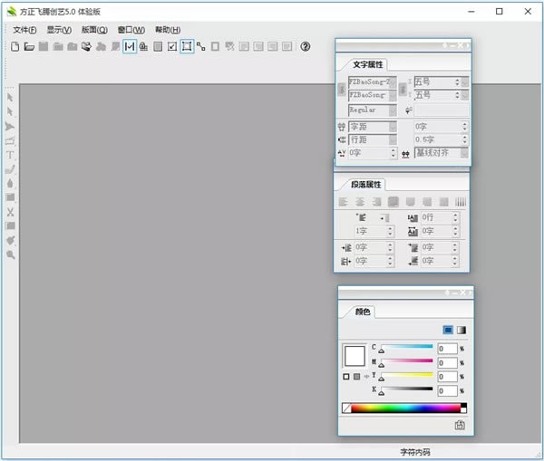The image size is (544, 461).
Task: Click the New document icon in toolbar
Action: pos(15,46)
